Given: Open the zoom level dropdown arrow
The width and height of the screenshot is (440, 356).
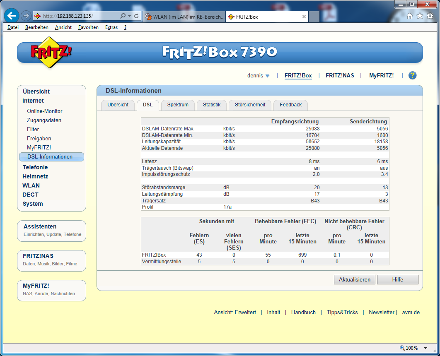Looking at the screenshot, I should 425,348.
